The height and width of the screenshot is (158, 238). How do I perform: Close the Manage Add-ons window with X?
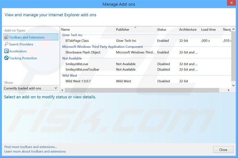(x=231, y=4)
